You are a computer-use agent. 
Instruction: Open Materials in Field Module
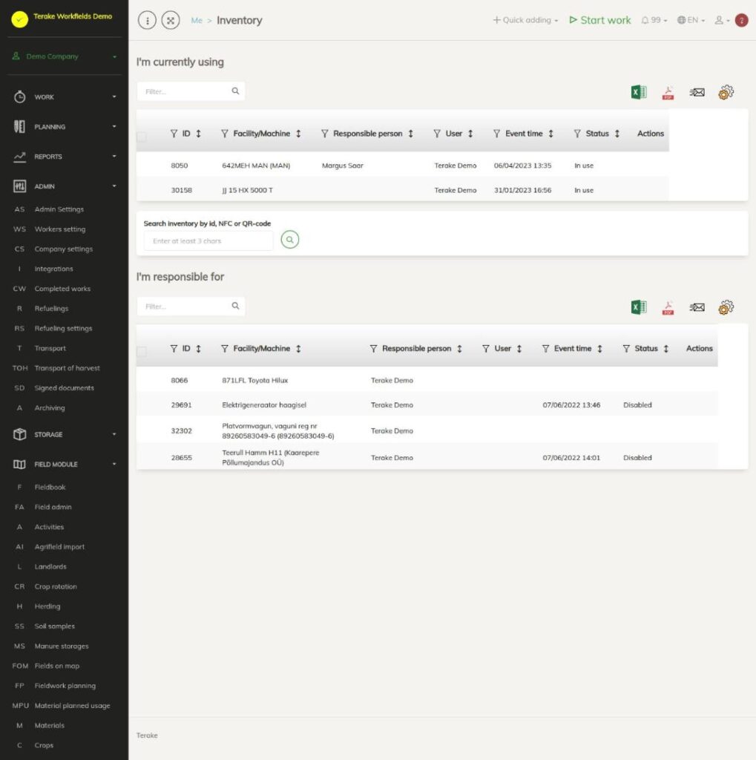tap(49, 726)
